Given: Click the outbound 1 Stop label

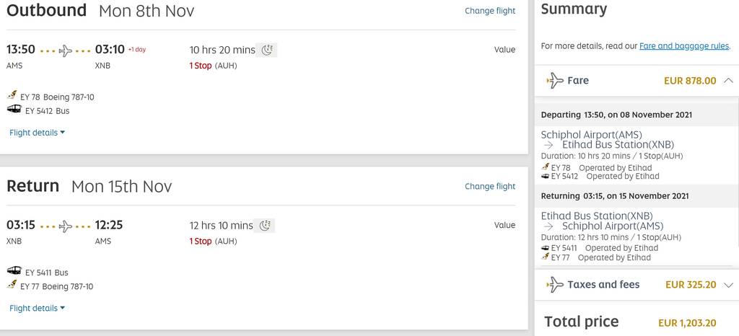Looking at the screenshot, I should coord(201,66).
